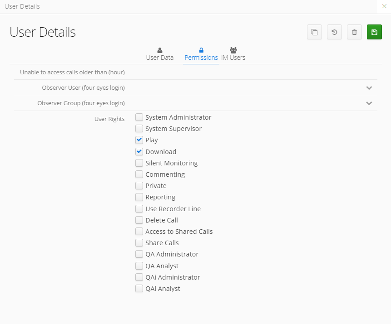Click the 'Observer Group (four eyes login)' label
This screenshot has width=391, height=324.
tap(81, 103)
